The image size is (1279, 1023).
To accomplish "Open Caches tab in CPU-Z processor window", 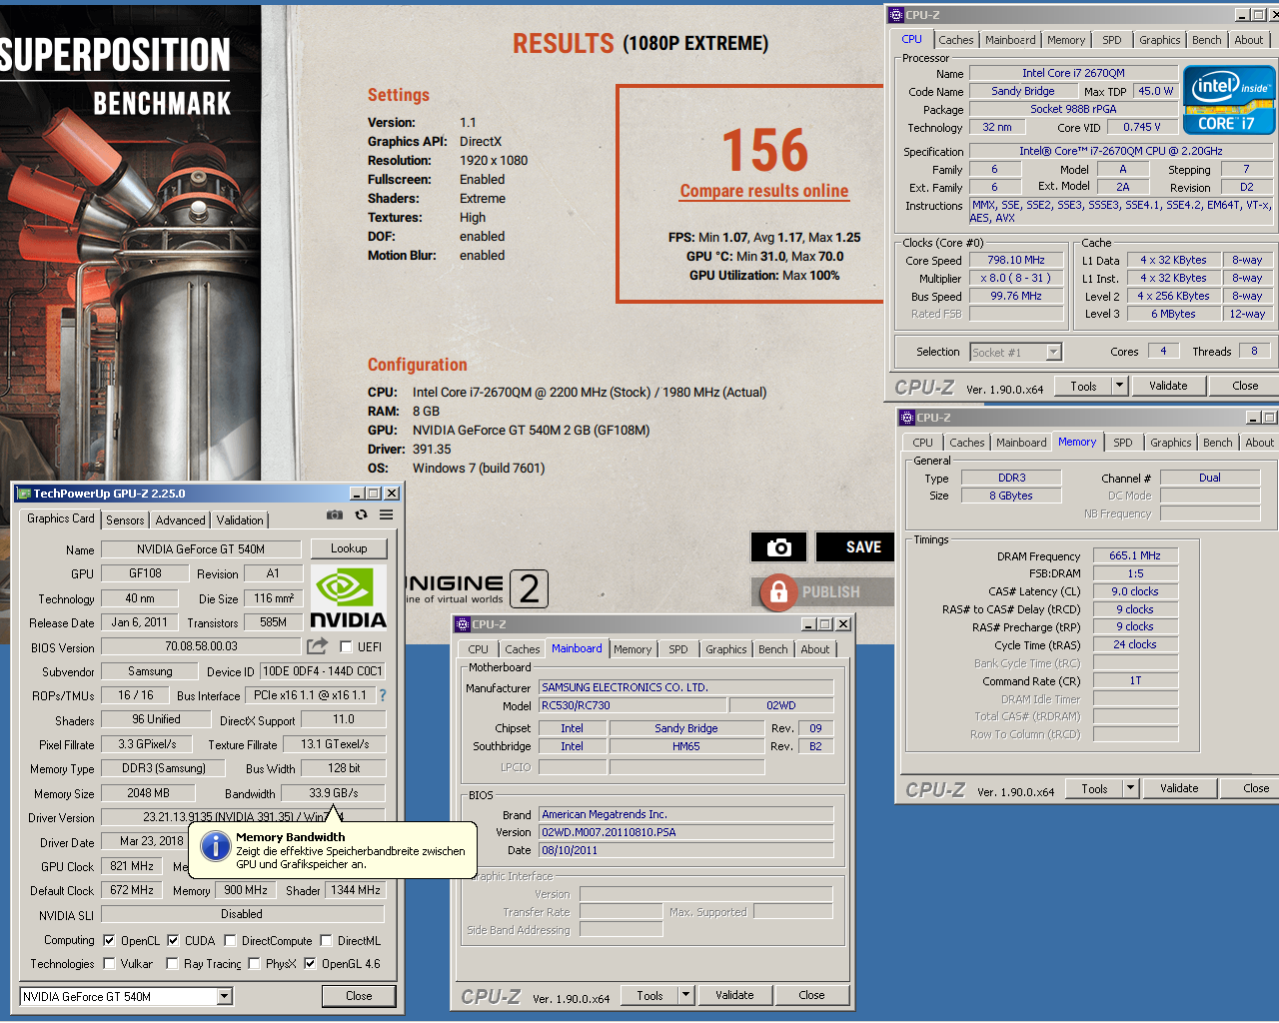I will (955, 40).
